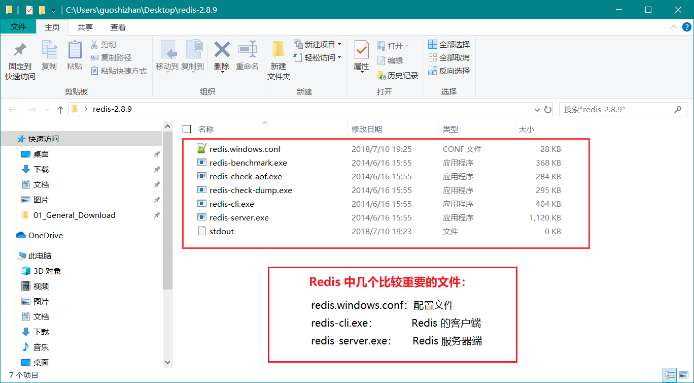Switch to the View ribbon tab
694x383 pixels.
point(118,27)
